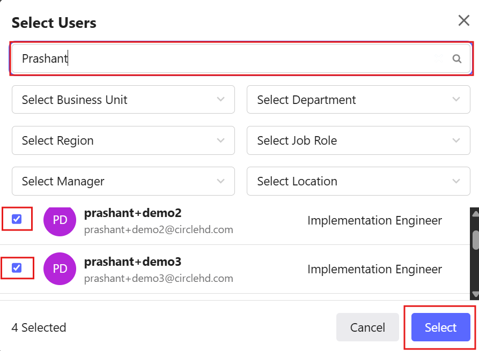479x351 pixels.
Task: Click the scrollbar up arrow
Action: coord(475,214)
